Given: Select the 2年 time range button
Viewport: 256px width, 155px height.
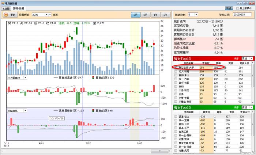Looking at the screenshot, I should tap(165, 15).
